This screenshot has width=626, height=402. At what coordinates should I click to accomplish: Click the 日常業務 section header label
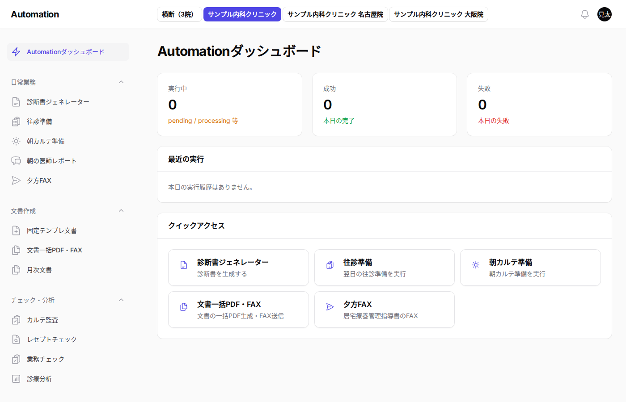23,82
